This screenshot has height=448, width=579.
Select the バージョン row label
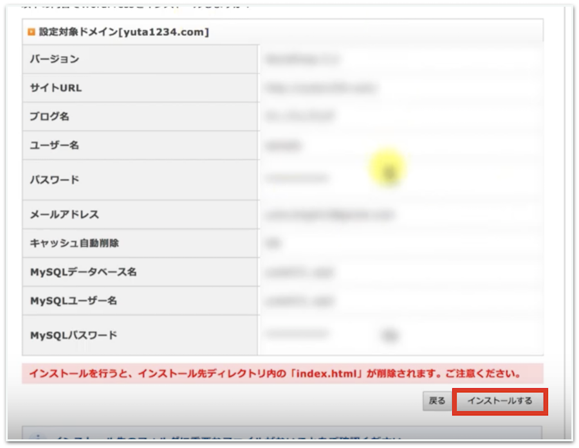[x=55, y=59]
